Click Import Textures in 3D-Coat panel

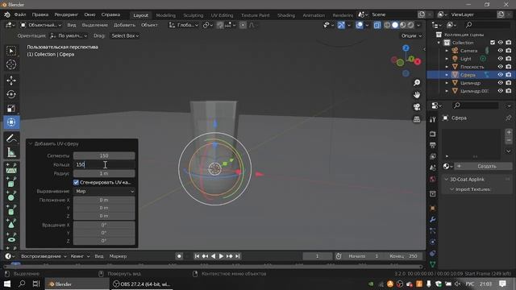[x=472, y=189]
